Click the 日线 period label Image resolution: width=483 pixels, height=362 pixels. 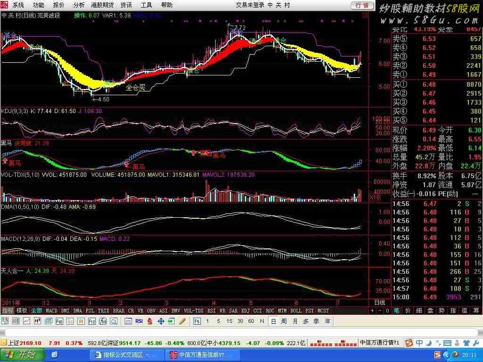pos(380,302)
